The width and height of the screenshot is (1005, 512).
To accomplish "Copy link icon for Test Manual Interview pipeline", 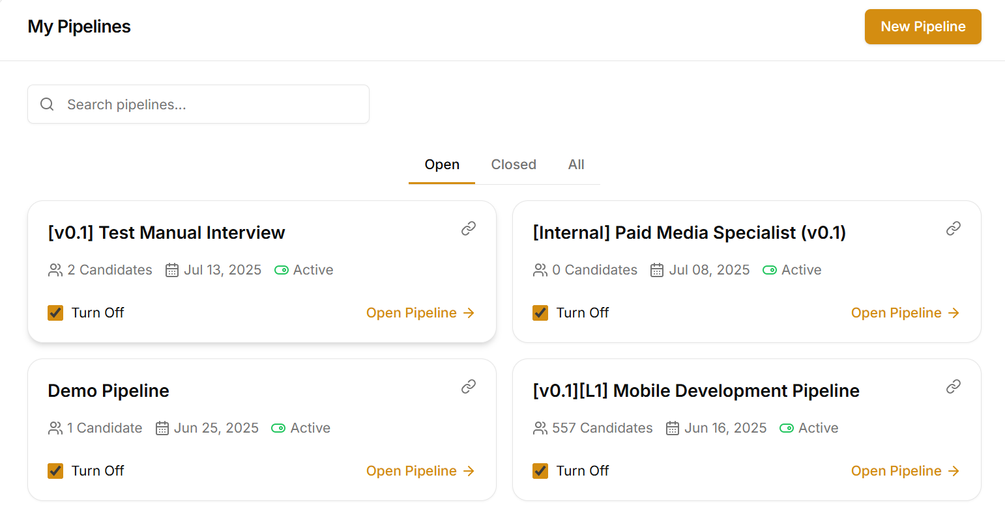I will point(469,228).
